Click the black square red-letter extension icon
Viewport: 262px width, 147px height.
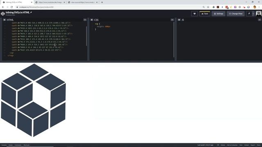click(x=218, y=7)
